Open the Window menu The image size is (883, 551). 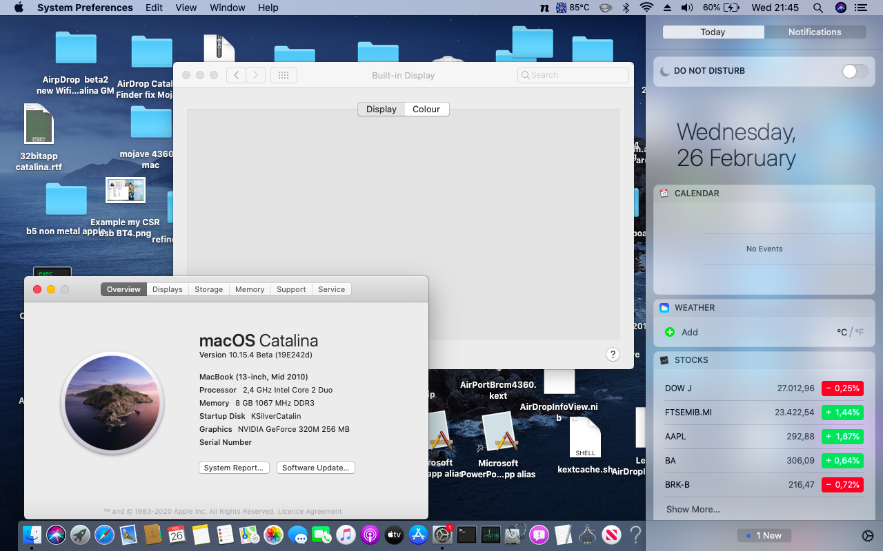[228, 8]
